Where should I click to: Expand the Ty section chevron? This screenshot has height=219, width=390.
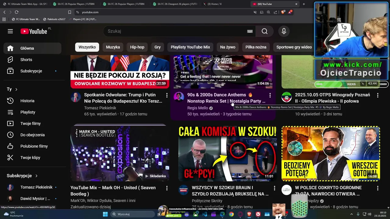[x=16, y=89]
